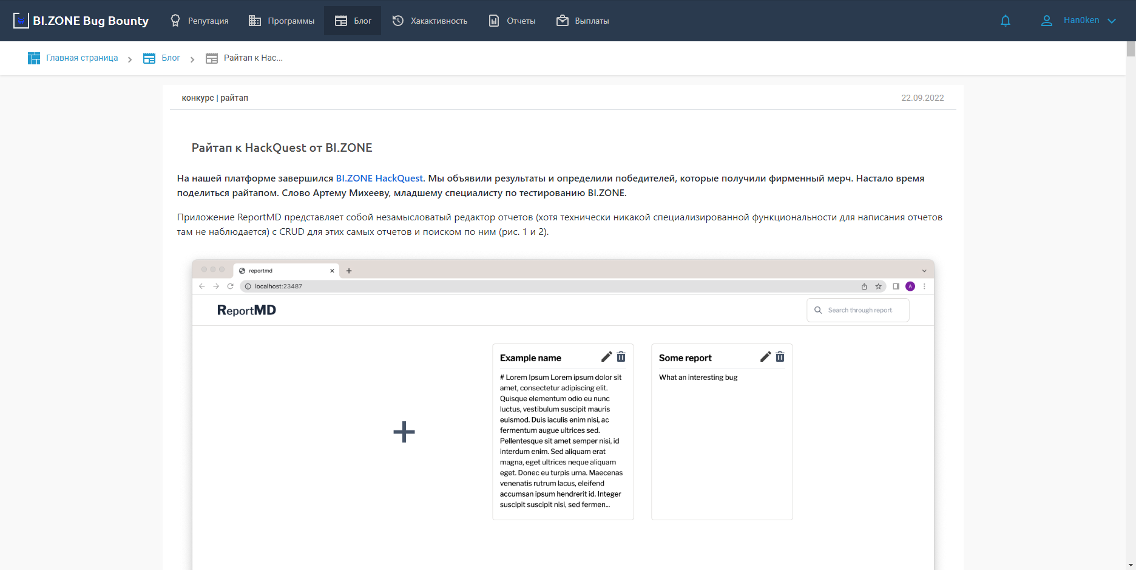Click Главная страница breadcrumb link
Viewport: 1136px width, 570px height.
[82, 58]
